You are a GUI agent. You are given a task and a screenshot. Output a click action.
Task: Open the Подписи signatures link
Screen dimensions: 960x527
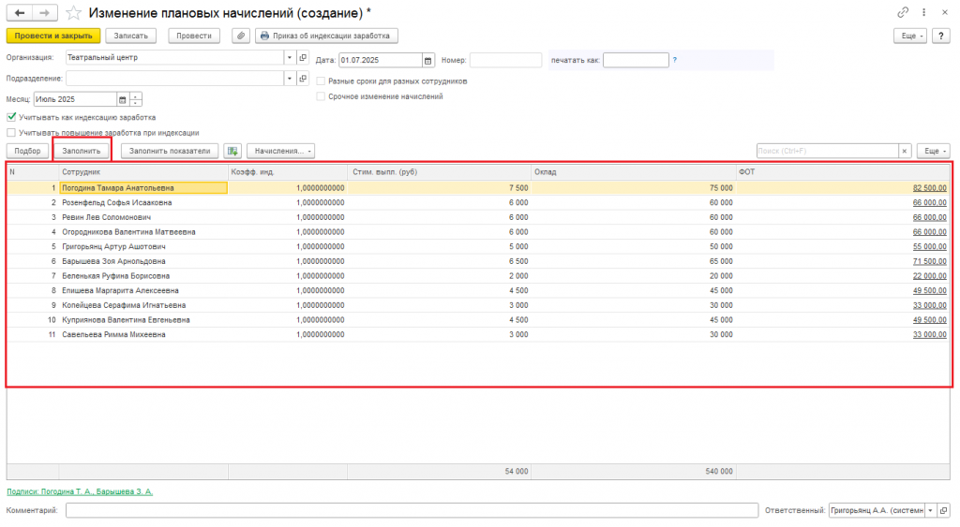click(80, 491)
